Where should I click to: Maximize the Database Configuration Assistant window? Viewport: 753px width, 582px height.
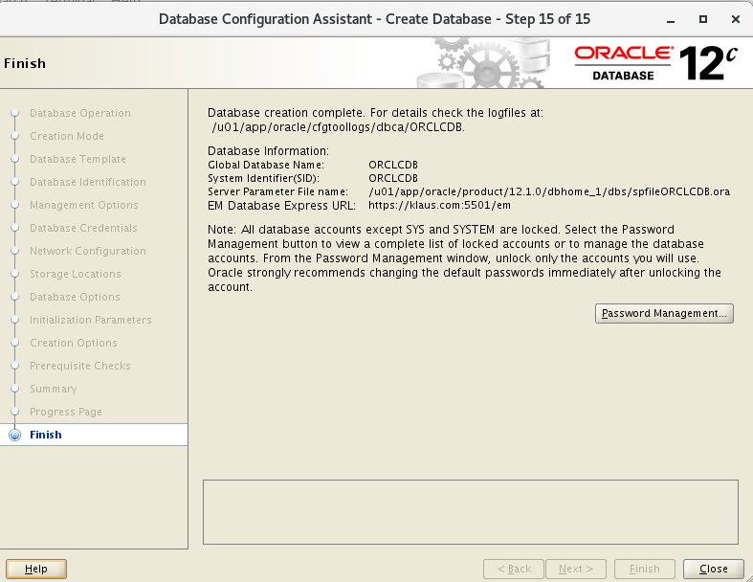click(703, 18)
